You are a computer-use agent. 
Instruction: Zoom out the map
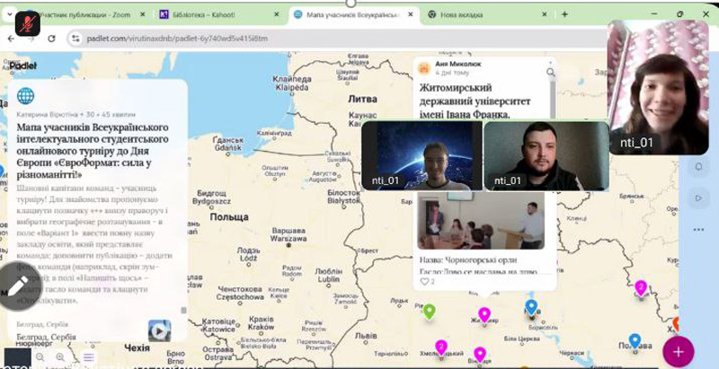40,357
